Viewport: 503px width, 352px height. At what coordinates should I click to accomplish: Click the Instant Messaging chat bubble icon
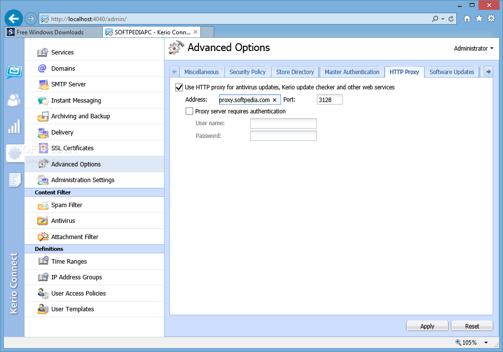[x=43, y=101]
